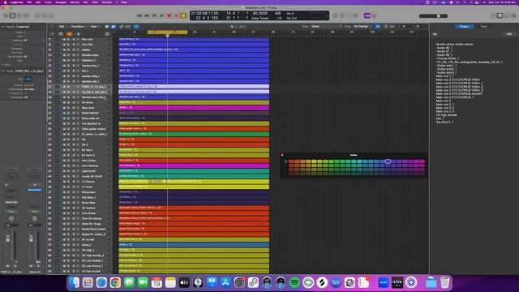This screenshot has width=519, height=292.
Task: Click the Edit button in notes panel
Action: (x=509, y=34)
